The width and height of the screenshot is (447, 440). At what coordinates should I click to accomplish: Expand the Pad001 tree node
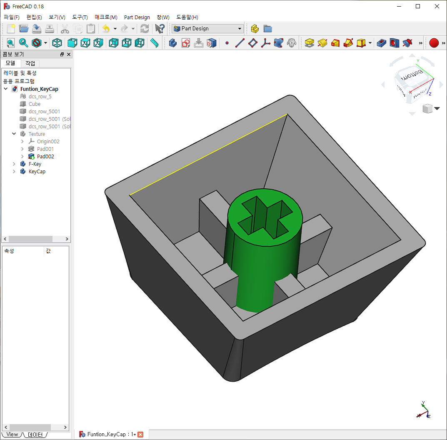[22, 149]
